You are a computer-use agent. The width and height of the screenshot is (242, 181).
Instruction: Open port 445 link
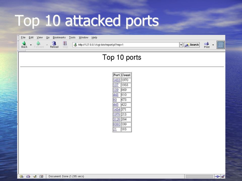click(116, 105)
